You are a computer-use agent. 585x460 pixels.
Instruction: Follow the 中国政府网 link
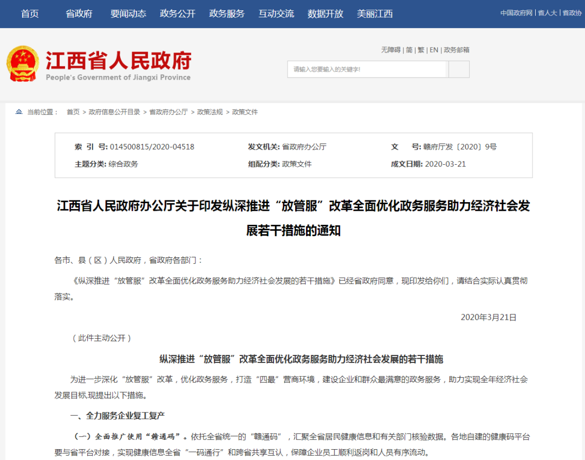tap(516, 13)
